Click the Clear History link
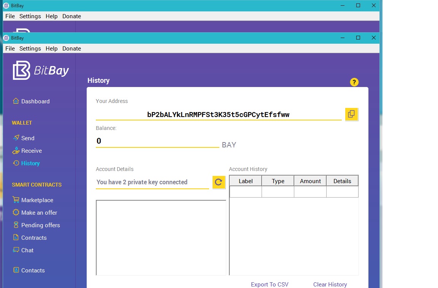Screen dimensions: 438x288 [330, 284]
